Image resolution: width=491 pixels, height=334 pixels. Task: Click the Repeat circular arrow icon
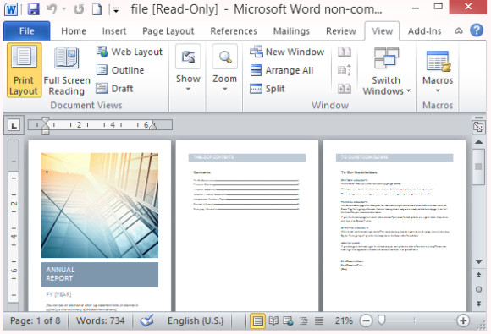point(79,9)
